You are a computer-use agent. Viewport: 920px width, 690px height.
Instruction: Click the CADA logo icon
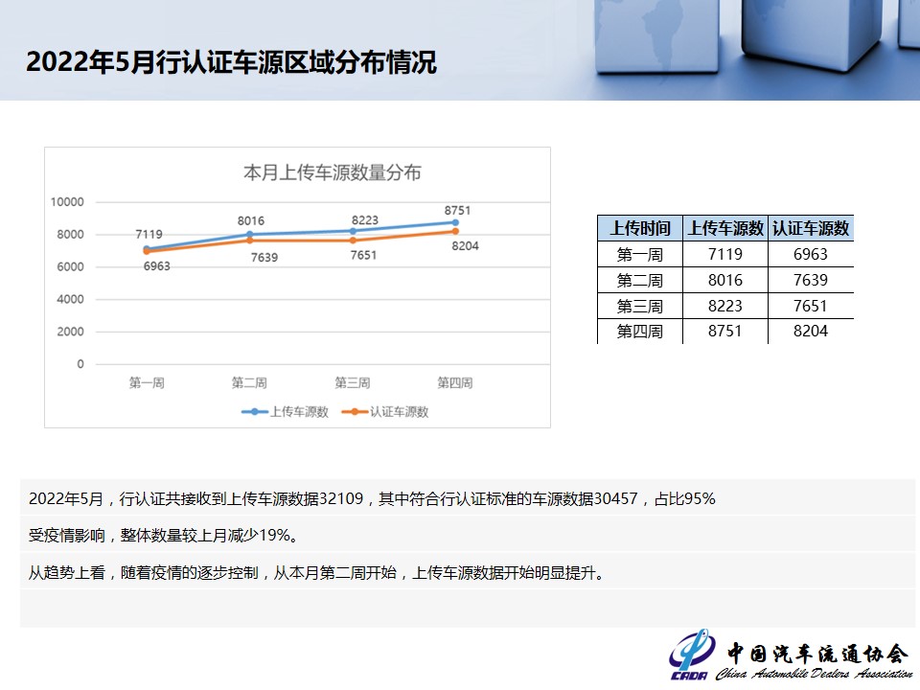[692, 655]
